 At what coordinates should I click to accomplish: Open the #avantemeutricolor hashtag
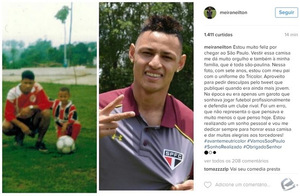[x=225, y=141]
